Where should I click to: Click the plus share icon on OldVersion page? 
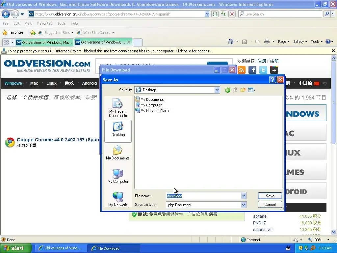point(274,70)
